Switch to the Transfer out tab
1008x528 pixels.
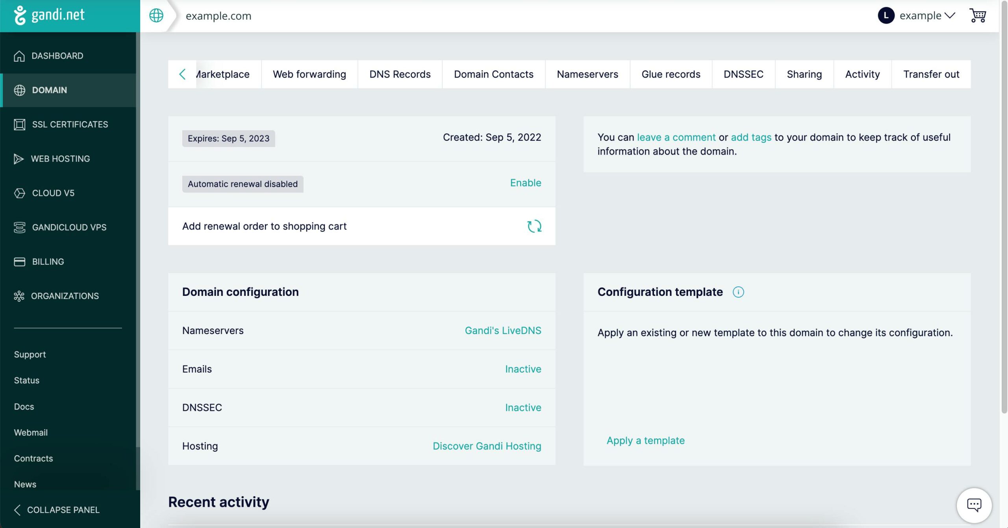[x=931, y=74]
